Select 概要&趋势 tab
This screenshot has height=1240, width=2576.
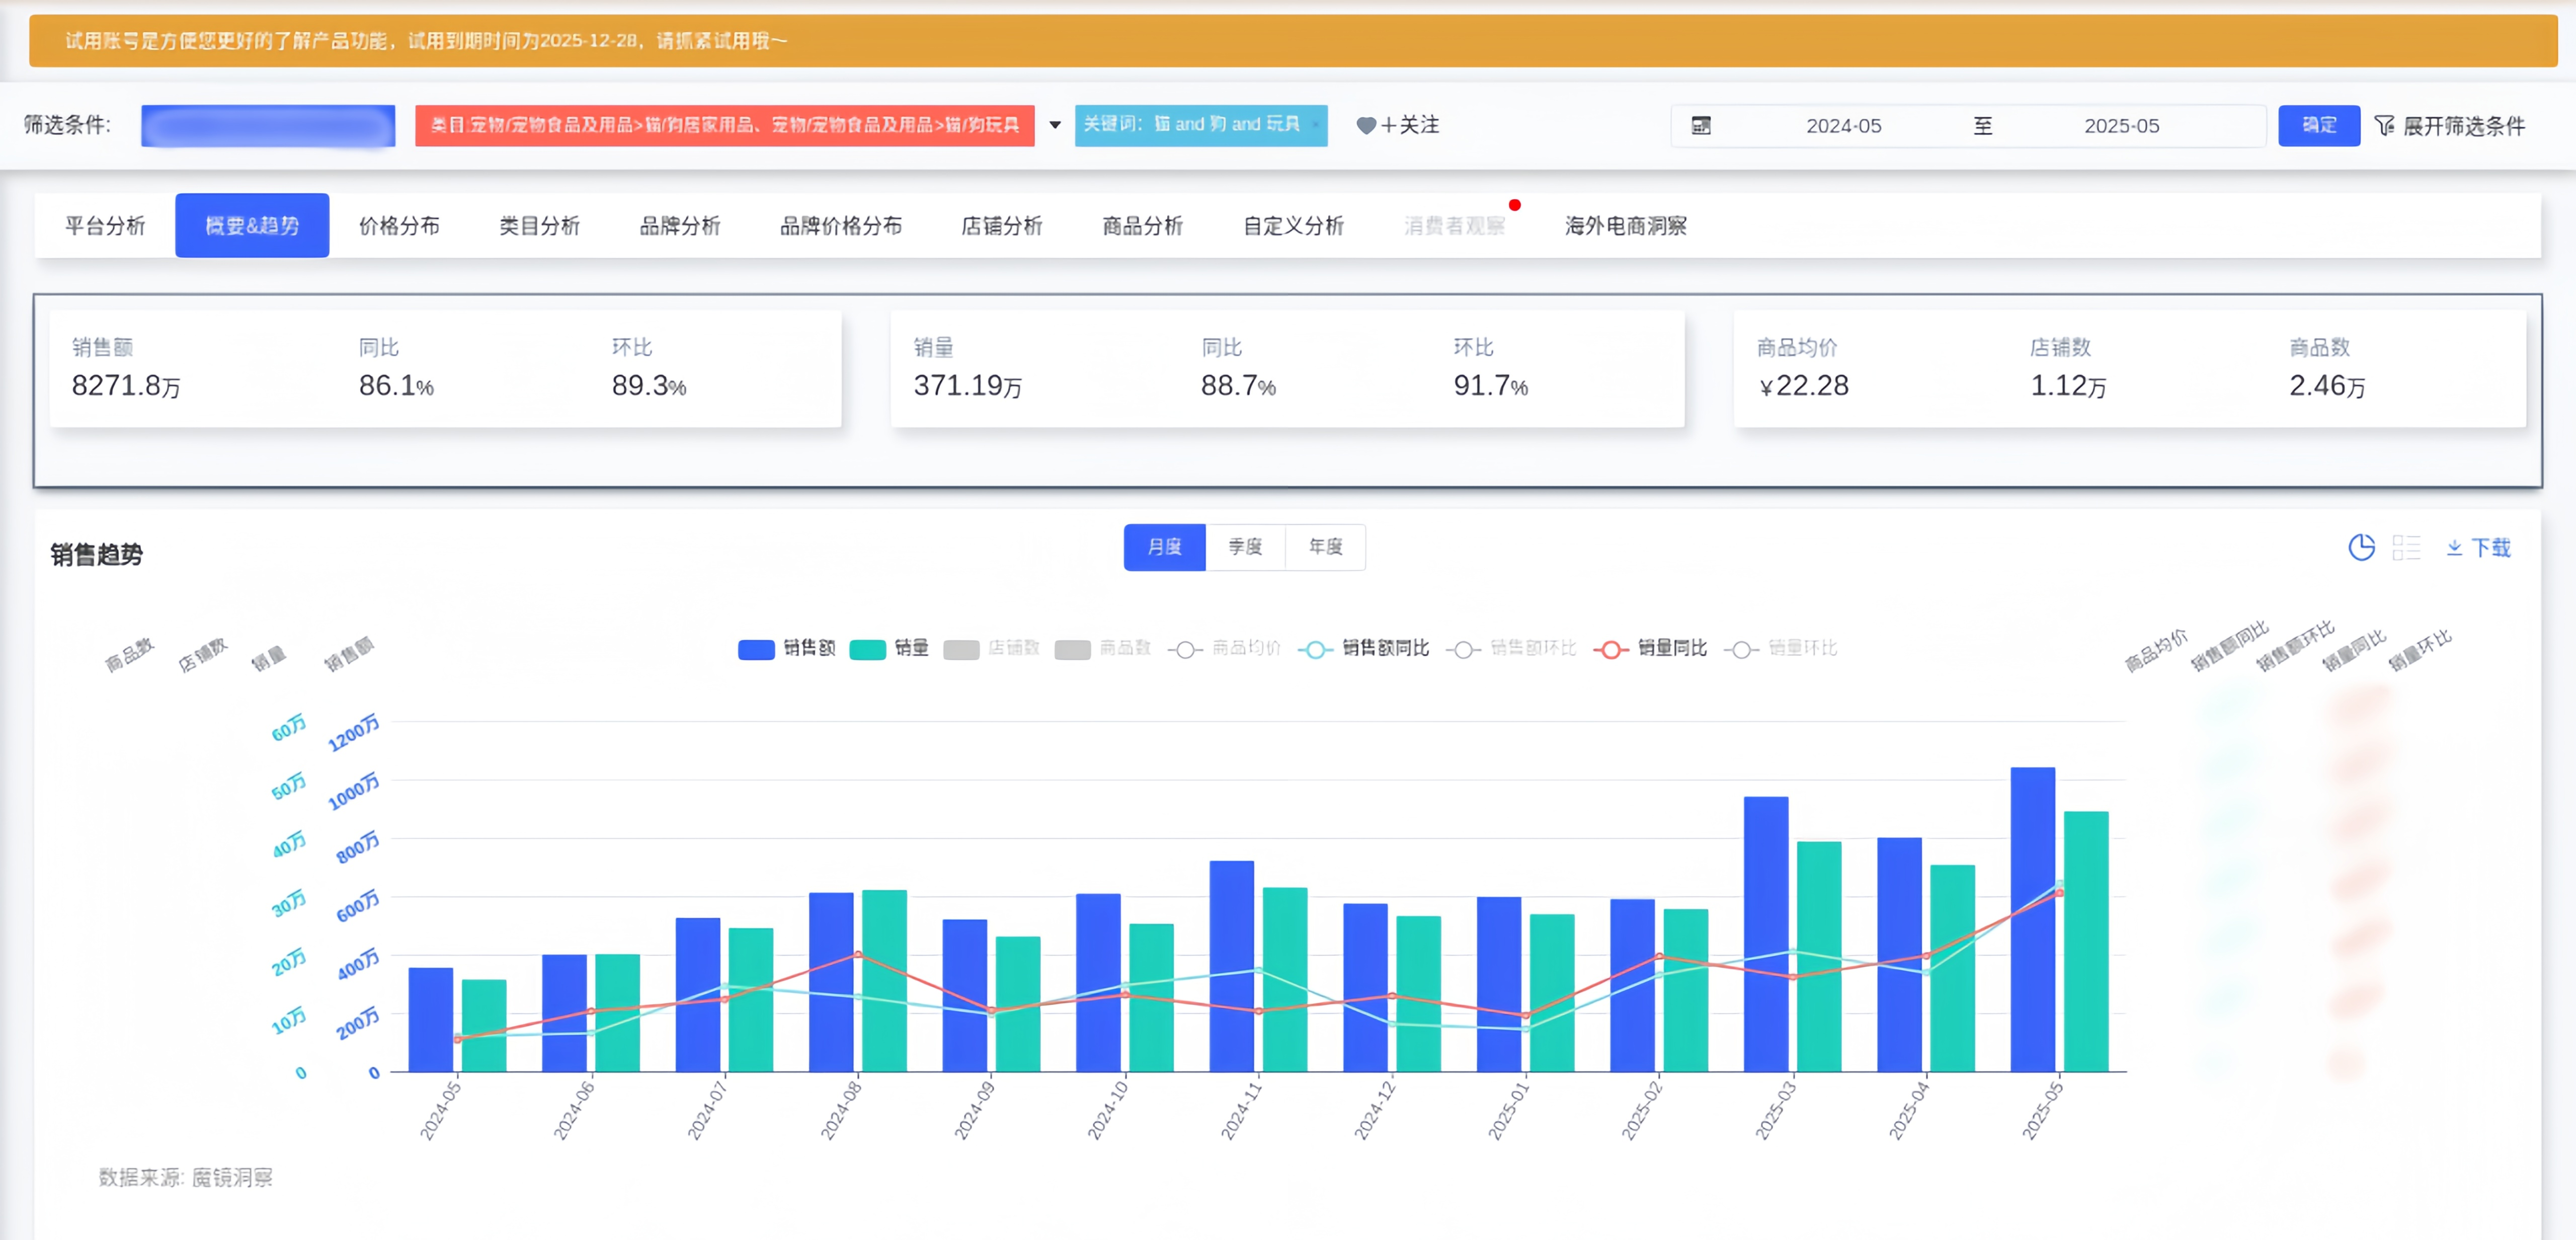coord(252,226)
